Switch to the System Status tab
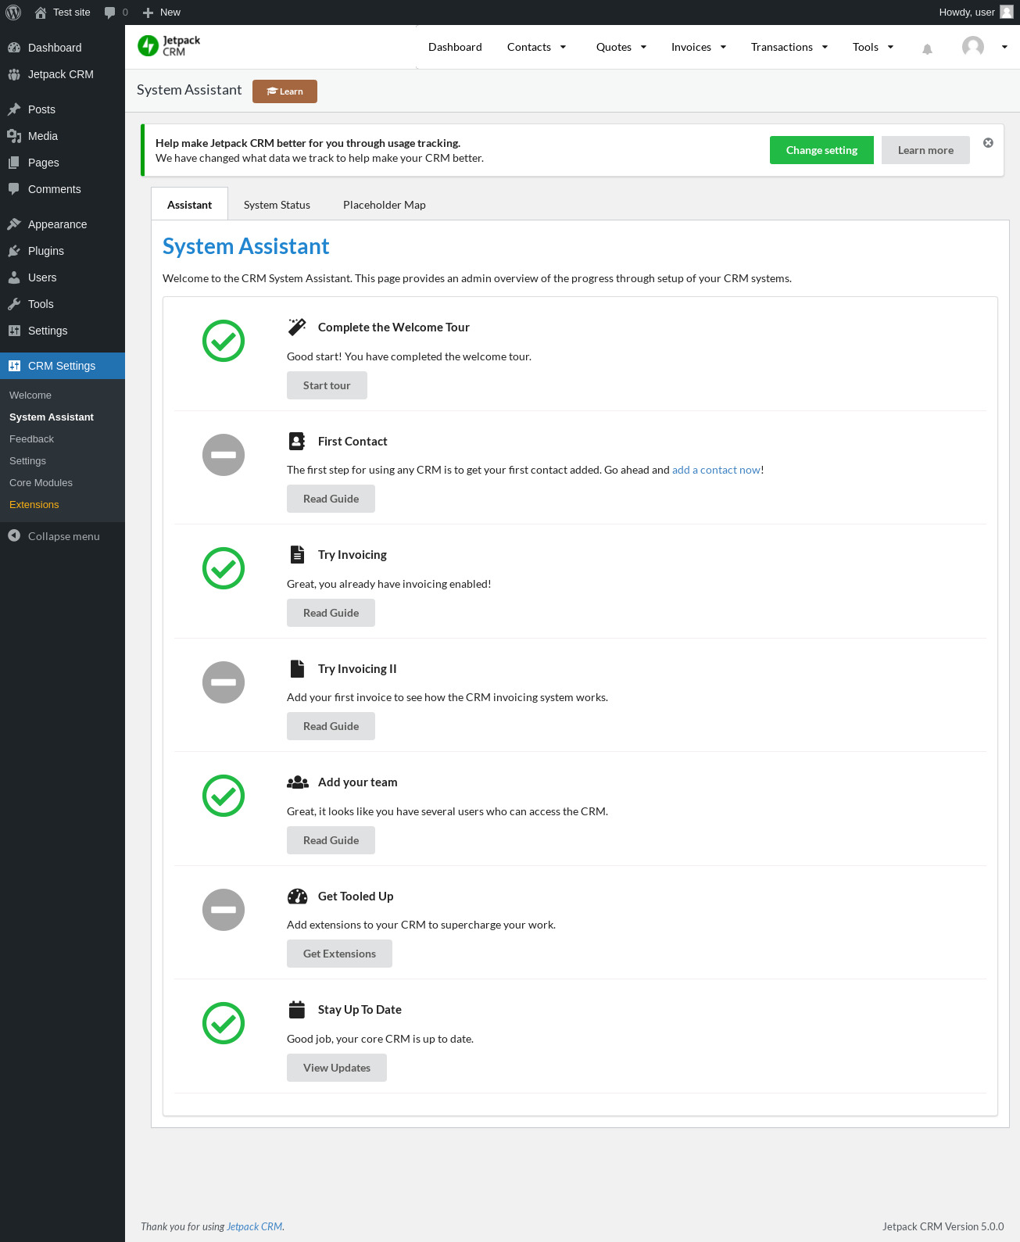The image size is (1020, 1242). (277, 205)
